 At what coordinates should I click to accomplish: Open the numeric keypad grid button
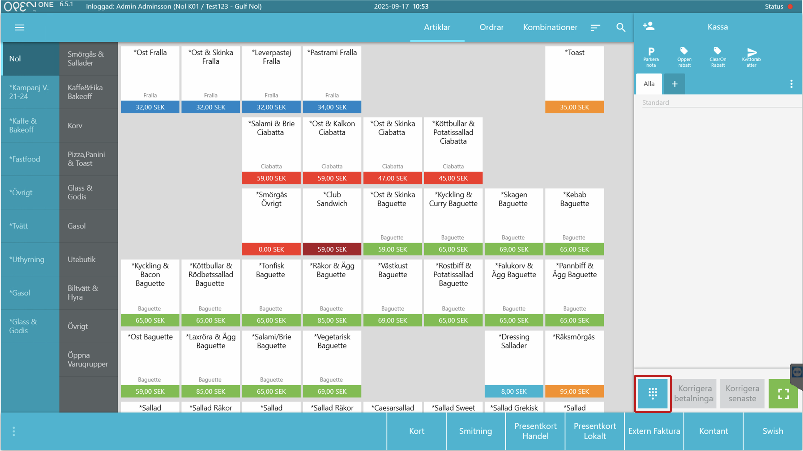click(x=652, y=393)
